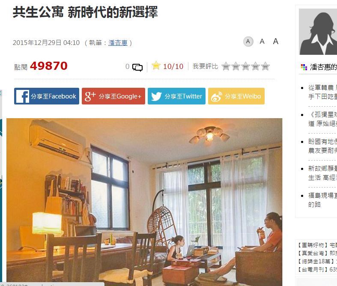Rate article five stars
The image size is (337, 286).
(x=265, y=66)
